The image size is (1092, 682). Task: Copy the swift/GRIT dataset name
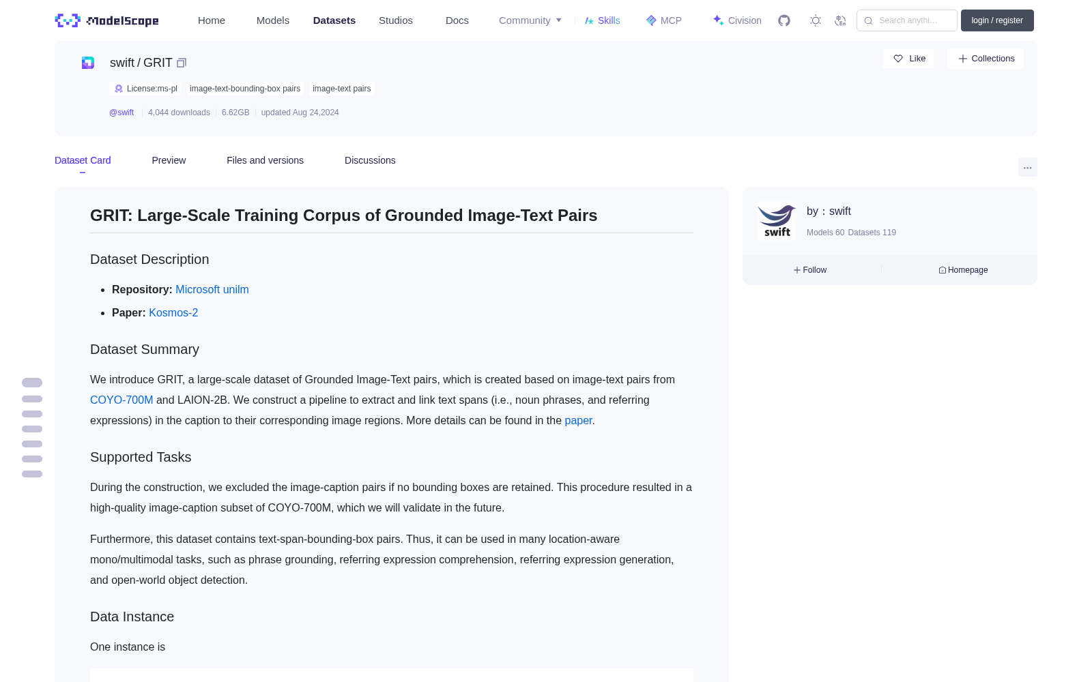[x=182, y=63]
